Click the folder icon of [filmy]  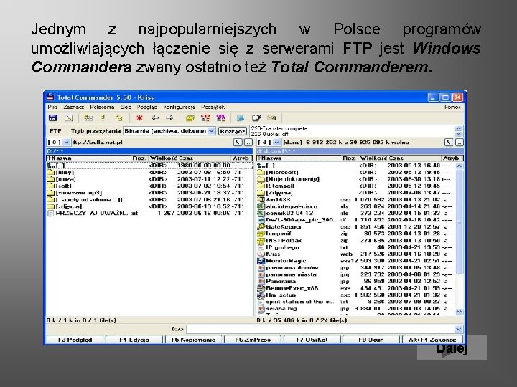click(50, 172)
